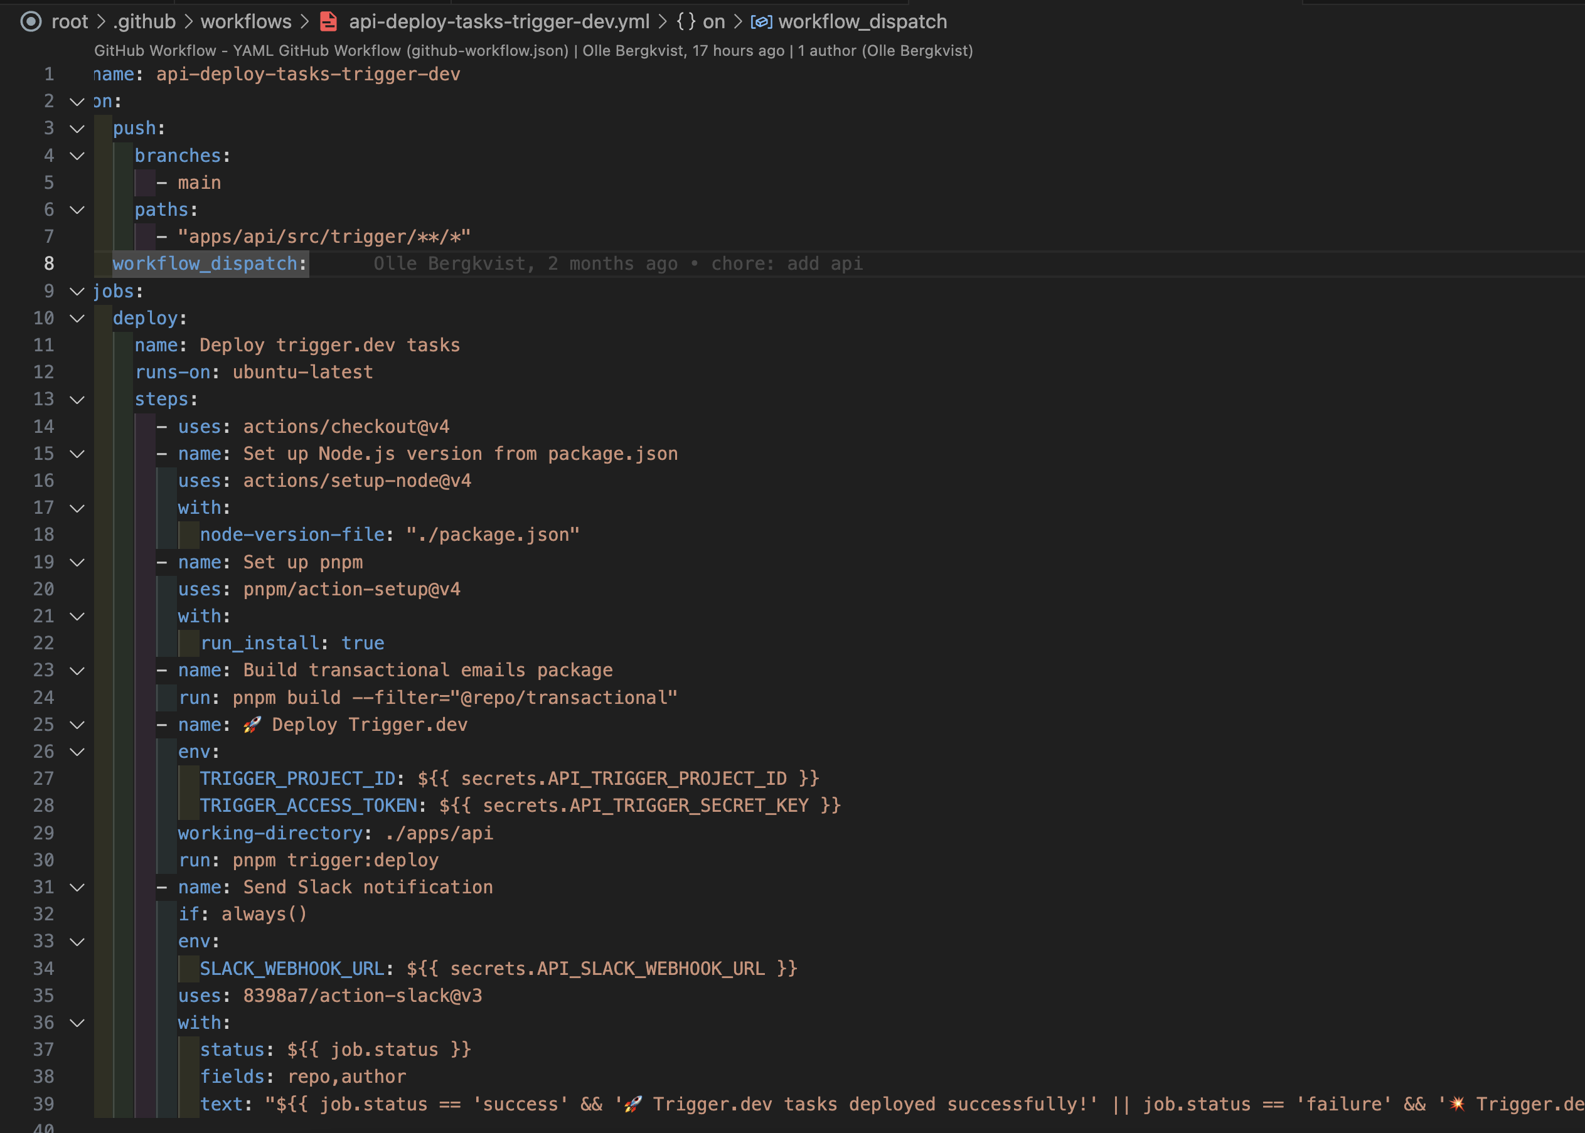
Task: Fold the 'env:' block at line 26
Action: (77, 752)
